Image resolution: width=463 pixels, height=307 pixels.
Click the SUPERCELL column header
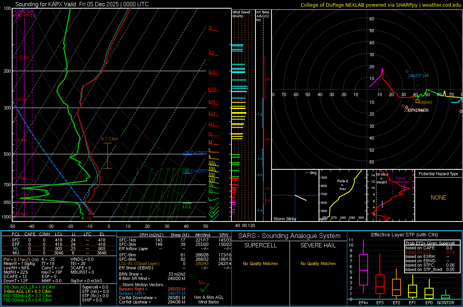click(x=261, y=245)
